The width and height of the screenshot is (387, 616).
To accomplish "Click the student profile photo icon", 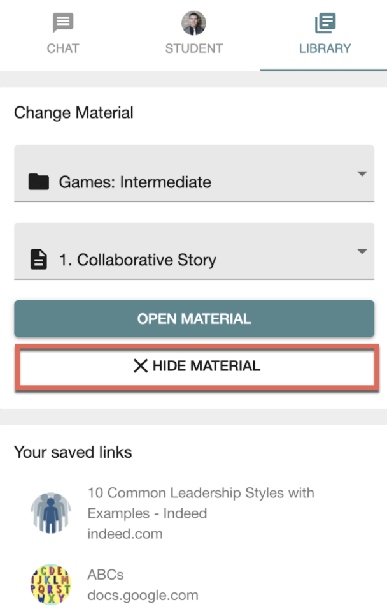I will [193, 23].
